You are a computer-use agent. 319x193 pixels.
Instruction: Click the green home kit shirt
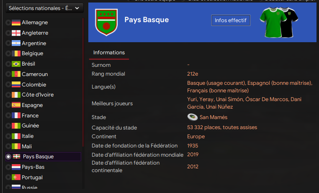click(270, 22)
